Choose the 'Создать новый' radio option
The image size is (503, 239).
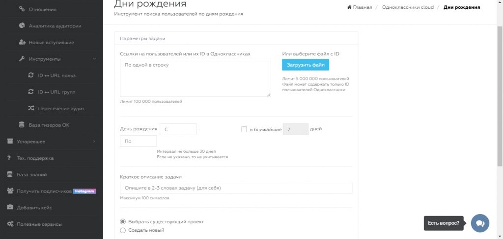122,230
